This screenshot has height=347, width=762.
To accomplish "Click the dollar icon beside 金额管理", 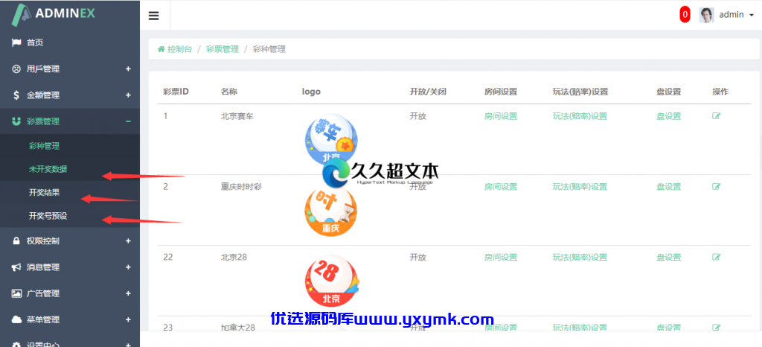I will click(16, 95).
